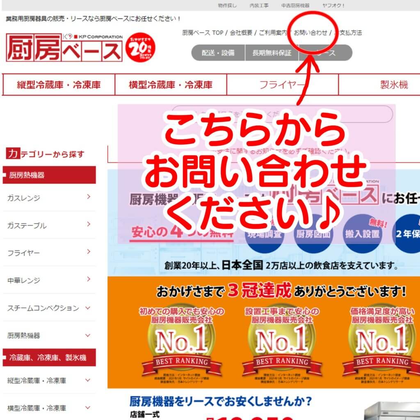Click the カテゴリーから探す heading
420x420 pixels.
click(45, 154)
